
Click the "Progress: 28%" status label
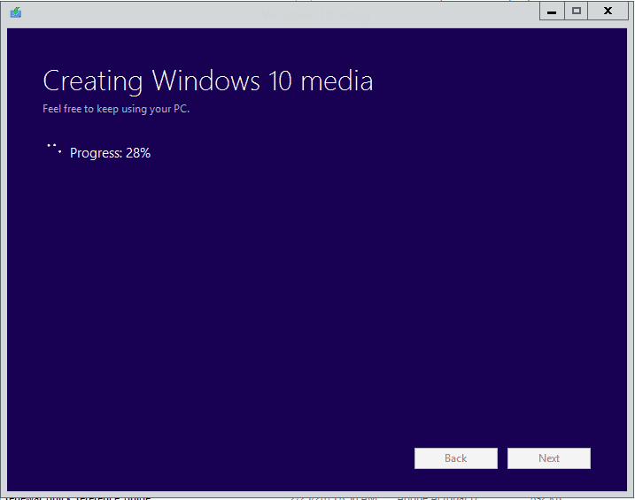coord(110,153)
